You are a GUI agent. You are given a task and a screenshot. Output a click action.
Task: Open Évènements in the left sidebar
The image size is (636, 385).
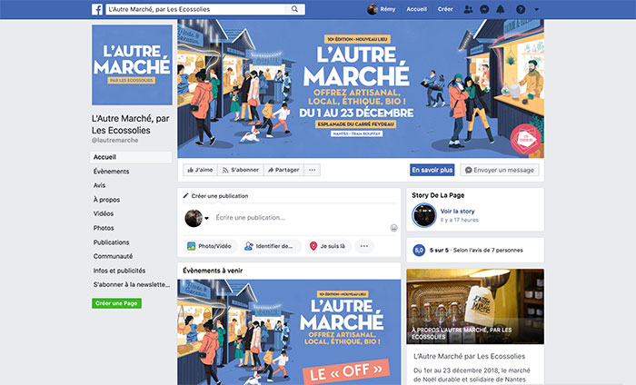pos(111,172)
